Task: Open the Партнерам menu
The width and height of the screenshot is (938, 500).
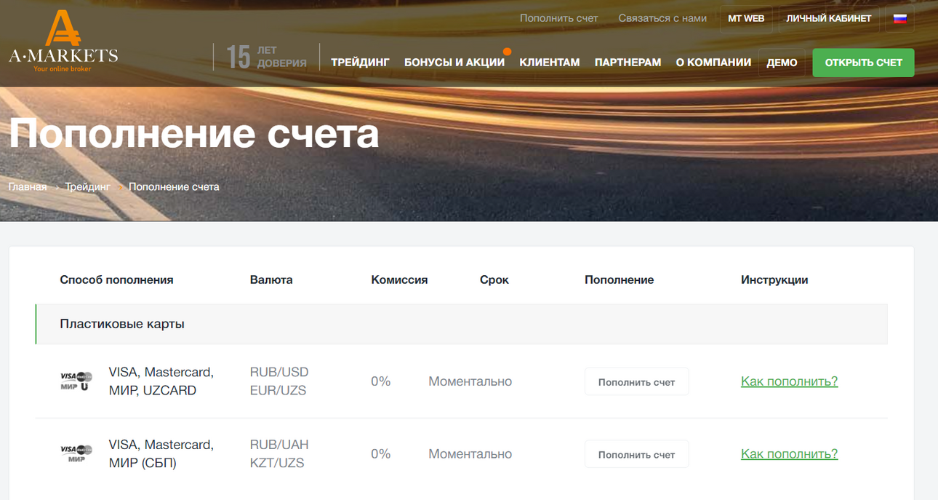Action: (628, 63)
